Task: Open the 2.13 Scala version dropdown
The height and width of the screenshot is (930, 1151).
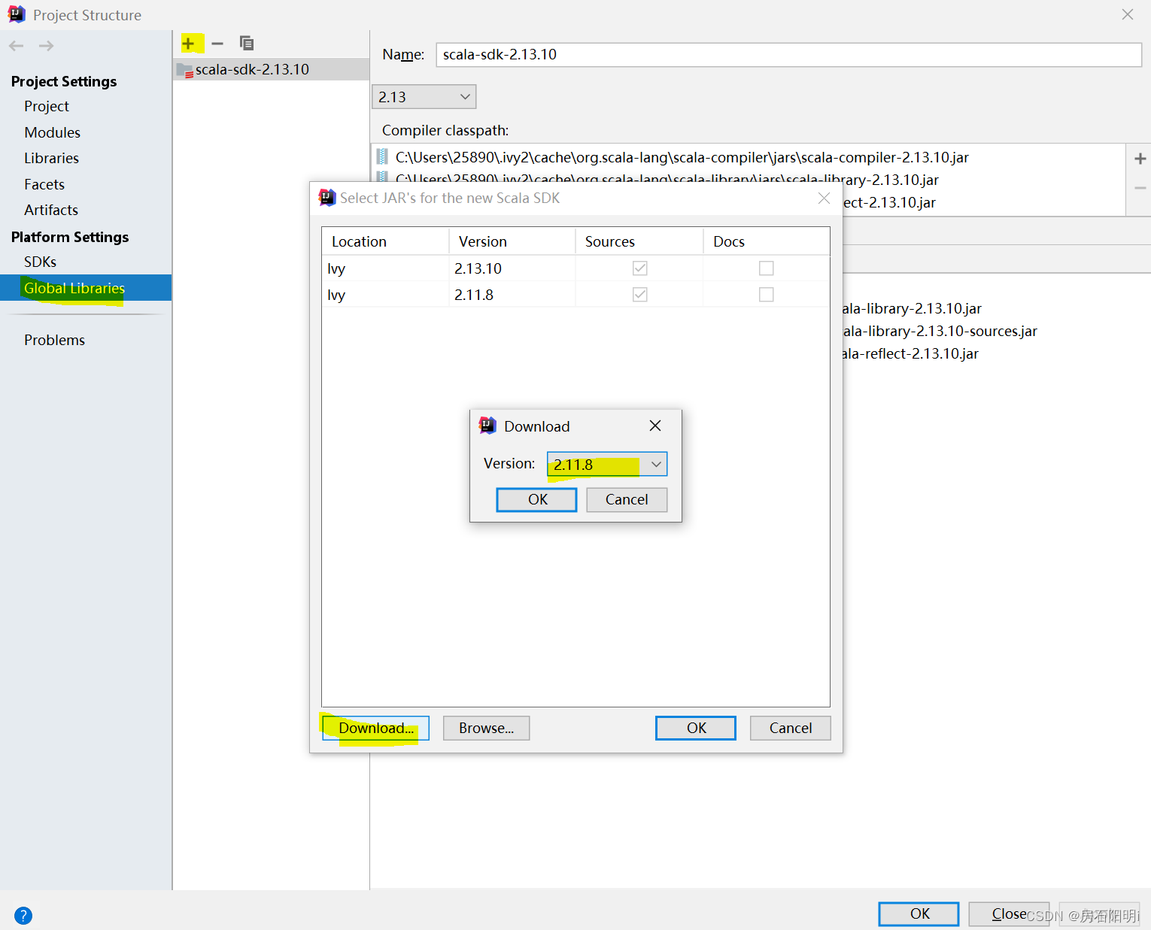Action: pos(424,97)
